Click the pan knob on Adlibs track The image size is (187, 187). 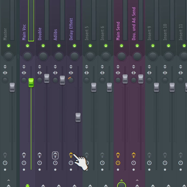click(x=59, y=56)
